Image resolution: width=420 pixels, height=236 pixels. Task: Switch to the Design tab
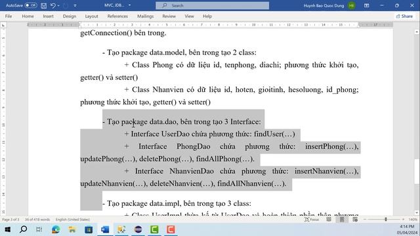tap(70, 16)
